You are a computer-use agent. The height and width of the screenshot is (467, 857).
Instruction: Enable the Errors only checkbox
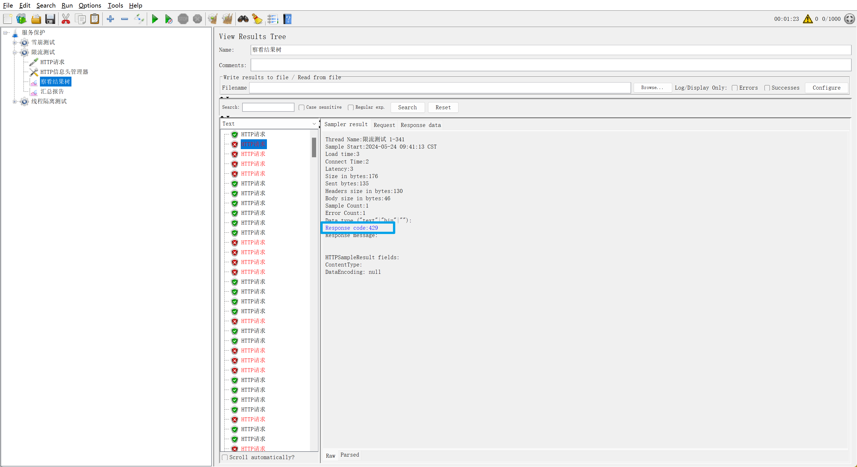[x=735, y=88]
